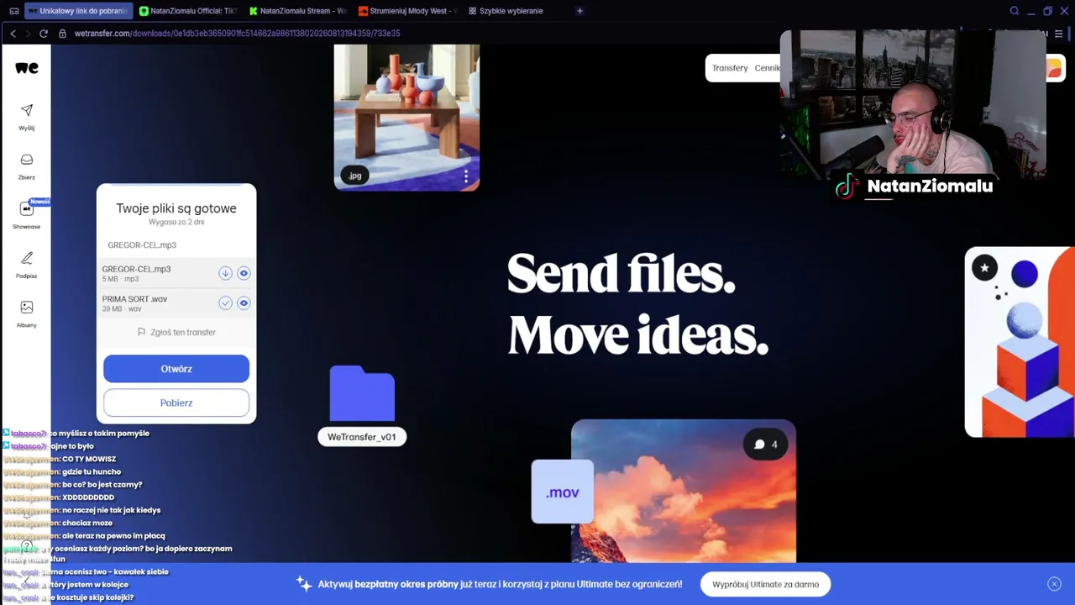Open the Showcase icon in sidebar
The width and height of the screenshot is (1075, 605).
click(27, 208)
